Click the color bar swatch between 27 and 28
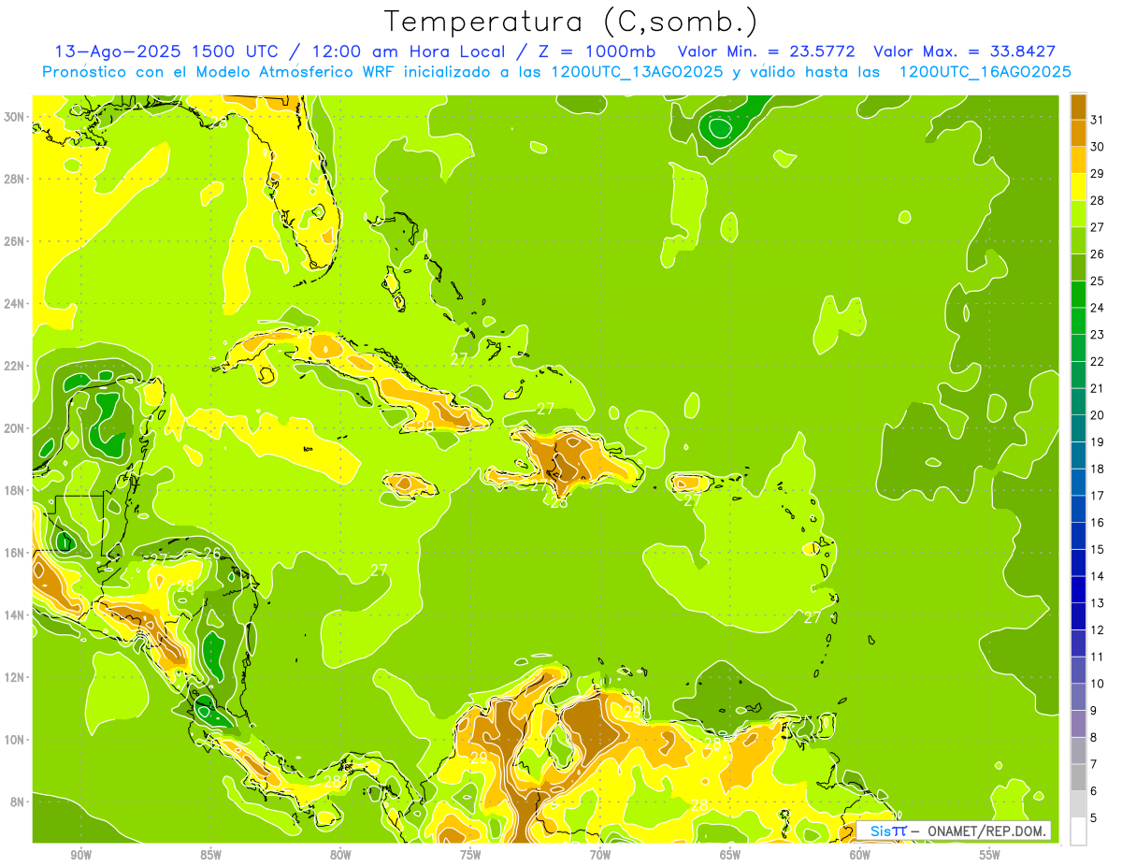The width and height of the screenshot is (1122, 867). (1078, 213)
